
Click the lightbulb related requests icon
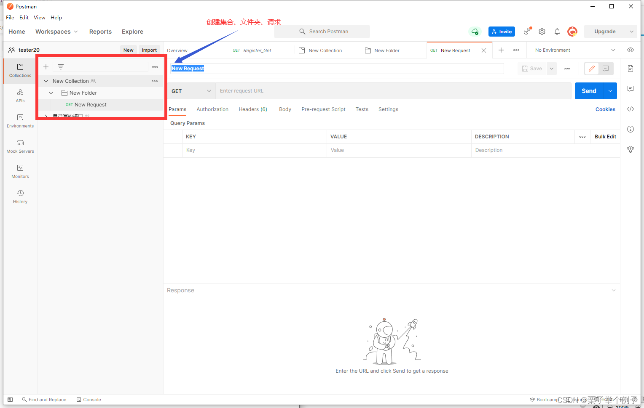[631, 149]
